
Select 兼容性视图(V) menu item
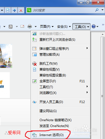[60, 69]
